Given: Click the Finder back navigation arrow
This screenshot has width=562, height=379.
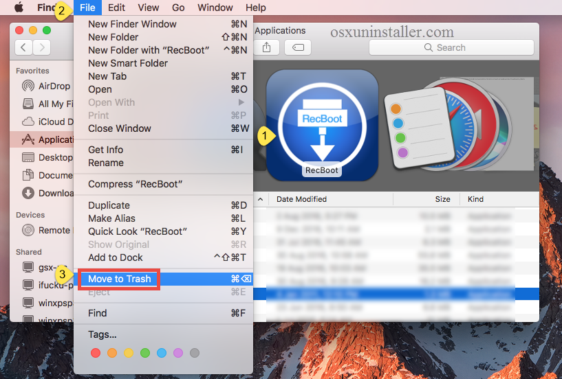Looking at the screenshot, I should [23, 47].
